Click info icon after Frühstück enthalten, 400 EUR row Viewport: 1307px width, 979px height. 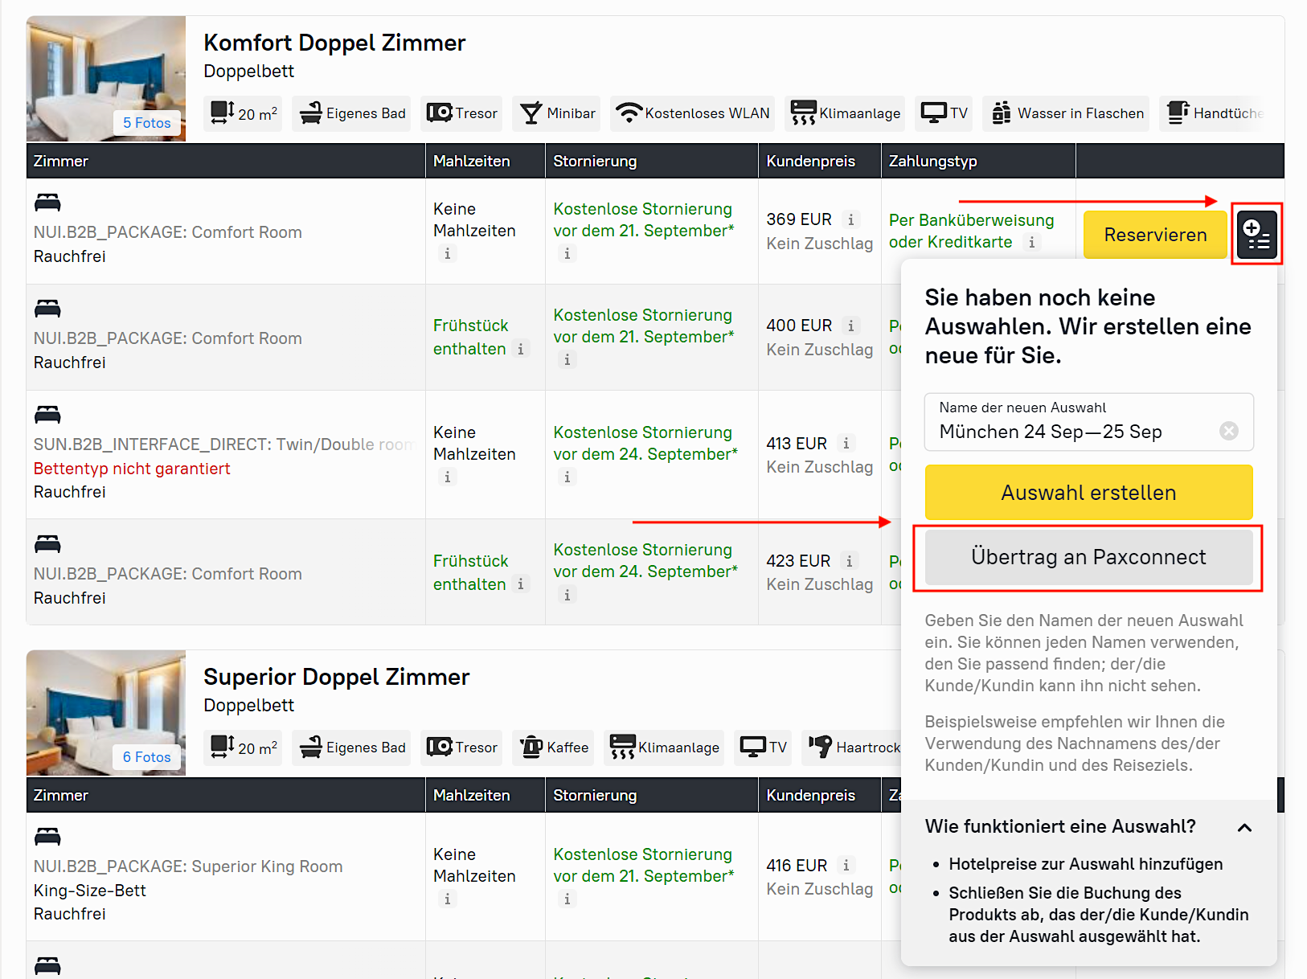[521, 349]
